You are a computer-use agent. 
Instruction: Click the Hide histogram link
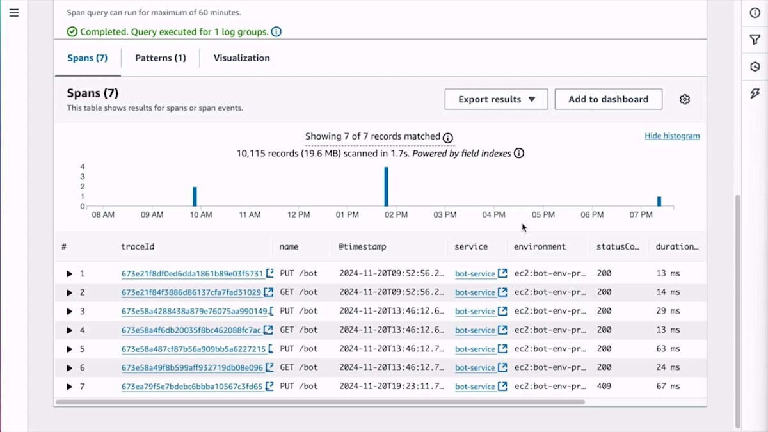tap(672, 136)
